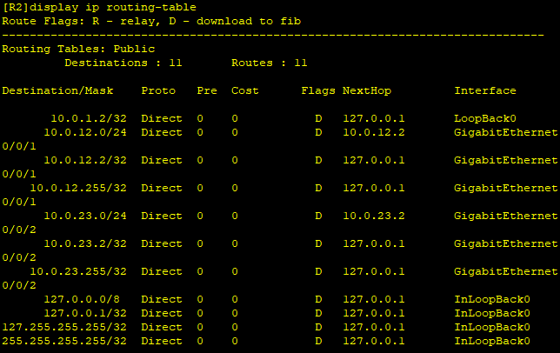Select destination 10.0.12.255/32
The width and height of the screenshot is (560, 353).
[x=78, y=188]
